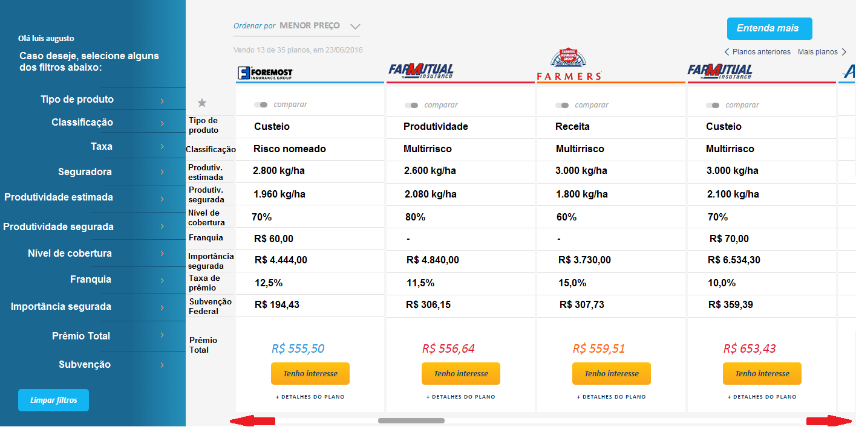This screenshot has height=427, width=856.
Task: Click the second plan's FarMutual Insurance logo
Action: (421, 72)
